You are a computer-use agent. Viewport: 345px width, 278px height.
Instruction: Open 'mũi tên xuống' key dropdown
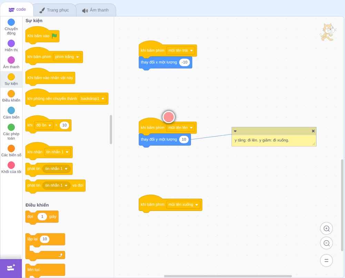183,205
